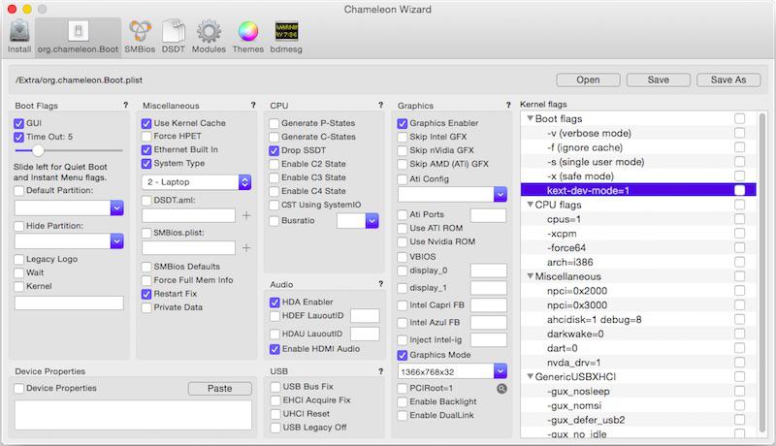Image resolution: width=776 pixels, height=446 pixels.
Task: Click the Audio help question mark
Action: point(380,284)
